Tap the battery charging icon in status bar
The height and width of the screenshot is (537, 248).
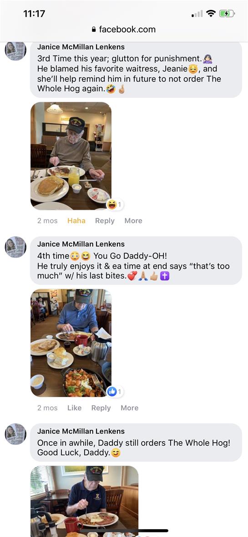point(228,14)
